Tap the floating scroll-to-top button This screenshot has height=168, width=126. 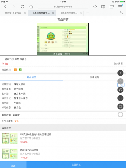pos(120,98)
